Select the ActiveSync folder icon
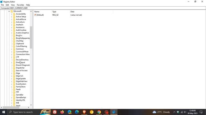Viewport: 206px width, 115px height. [x=14, y=22]
